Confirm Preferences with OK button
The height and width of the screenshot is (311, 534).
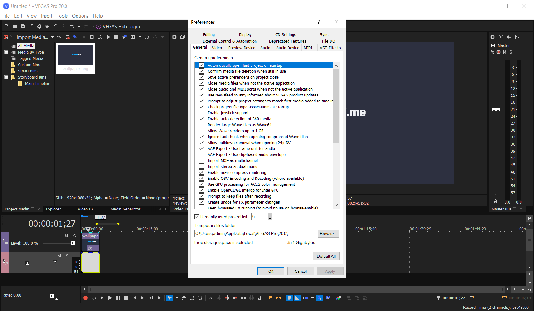pyautogui.click(x=271, y=272)
